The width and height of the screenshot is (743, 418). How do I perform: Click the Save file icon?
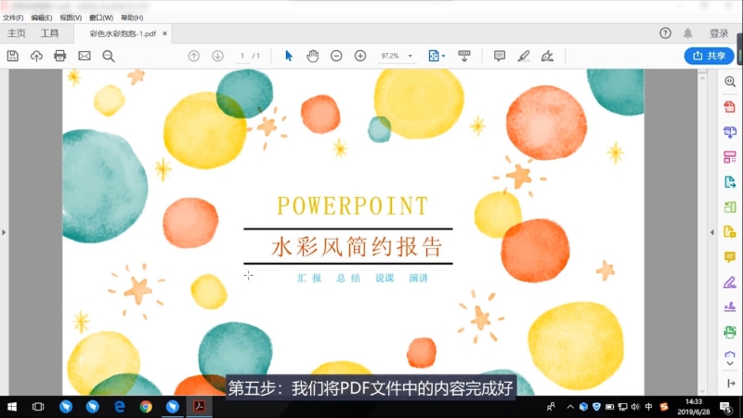(x=13, y=56)
